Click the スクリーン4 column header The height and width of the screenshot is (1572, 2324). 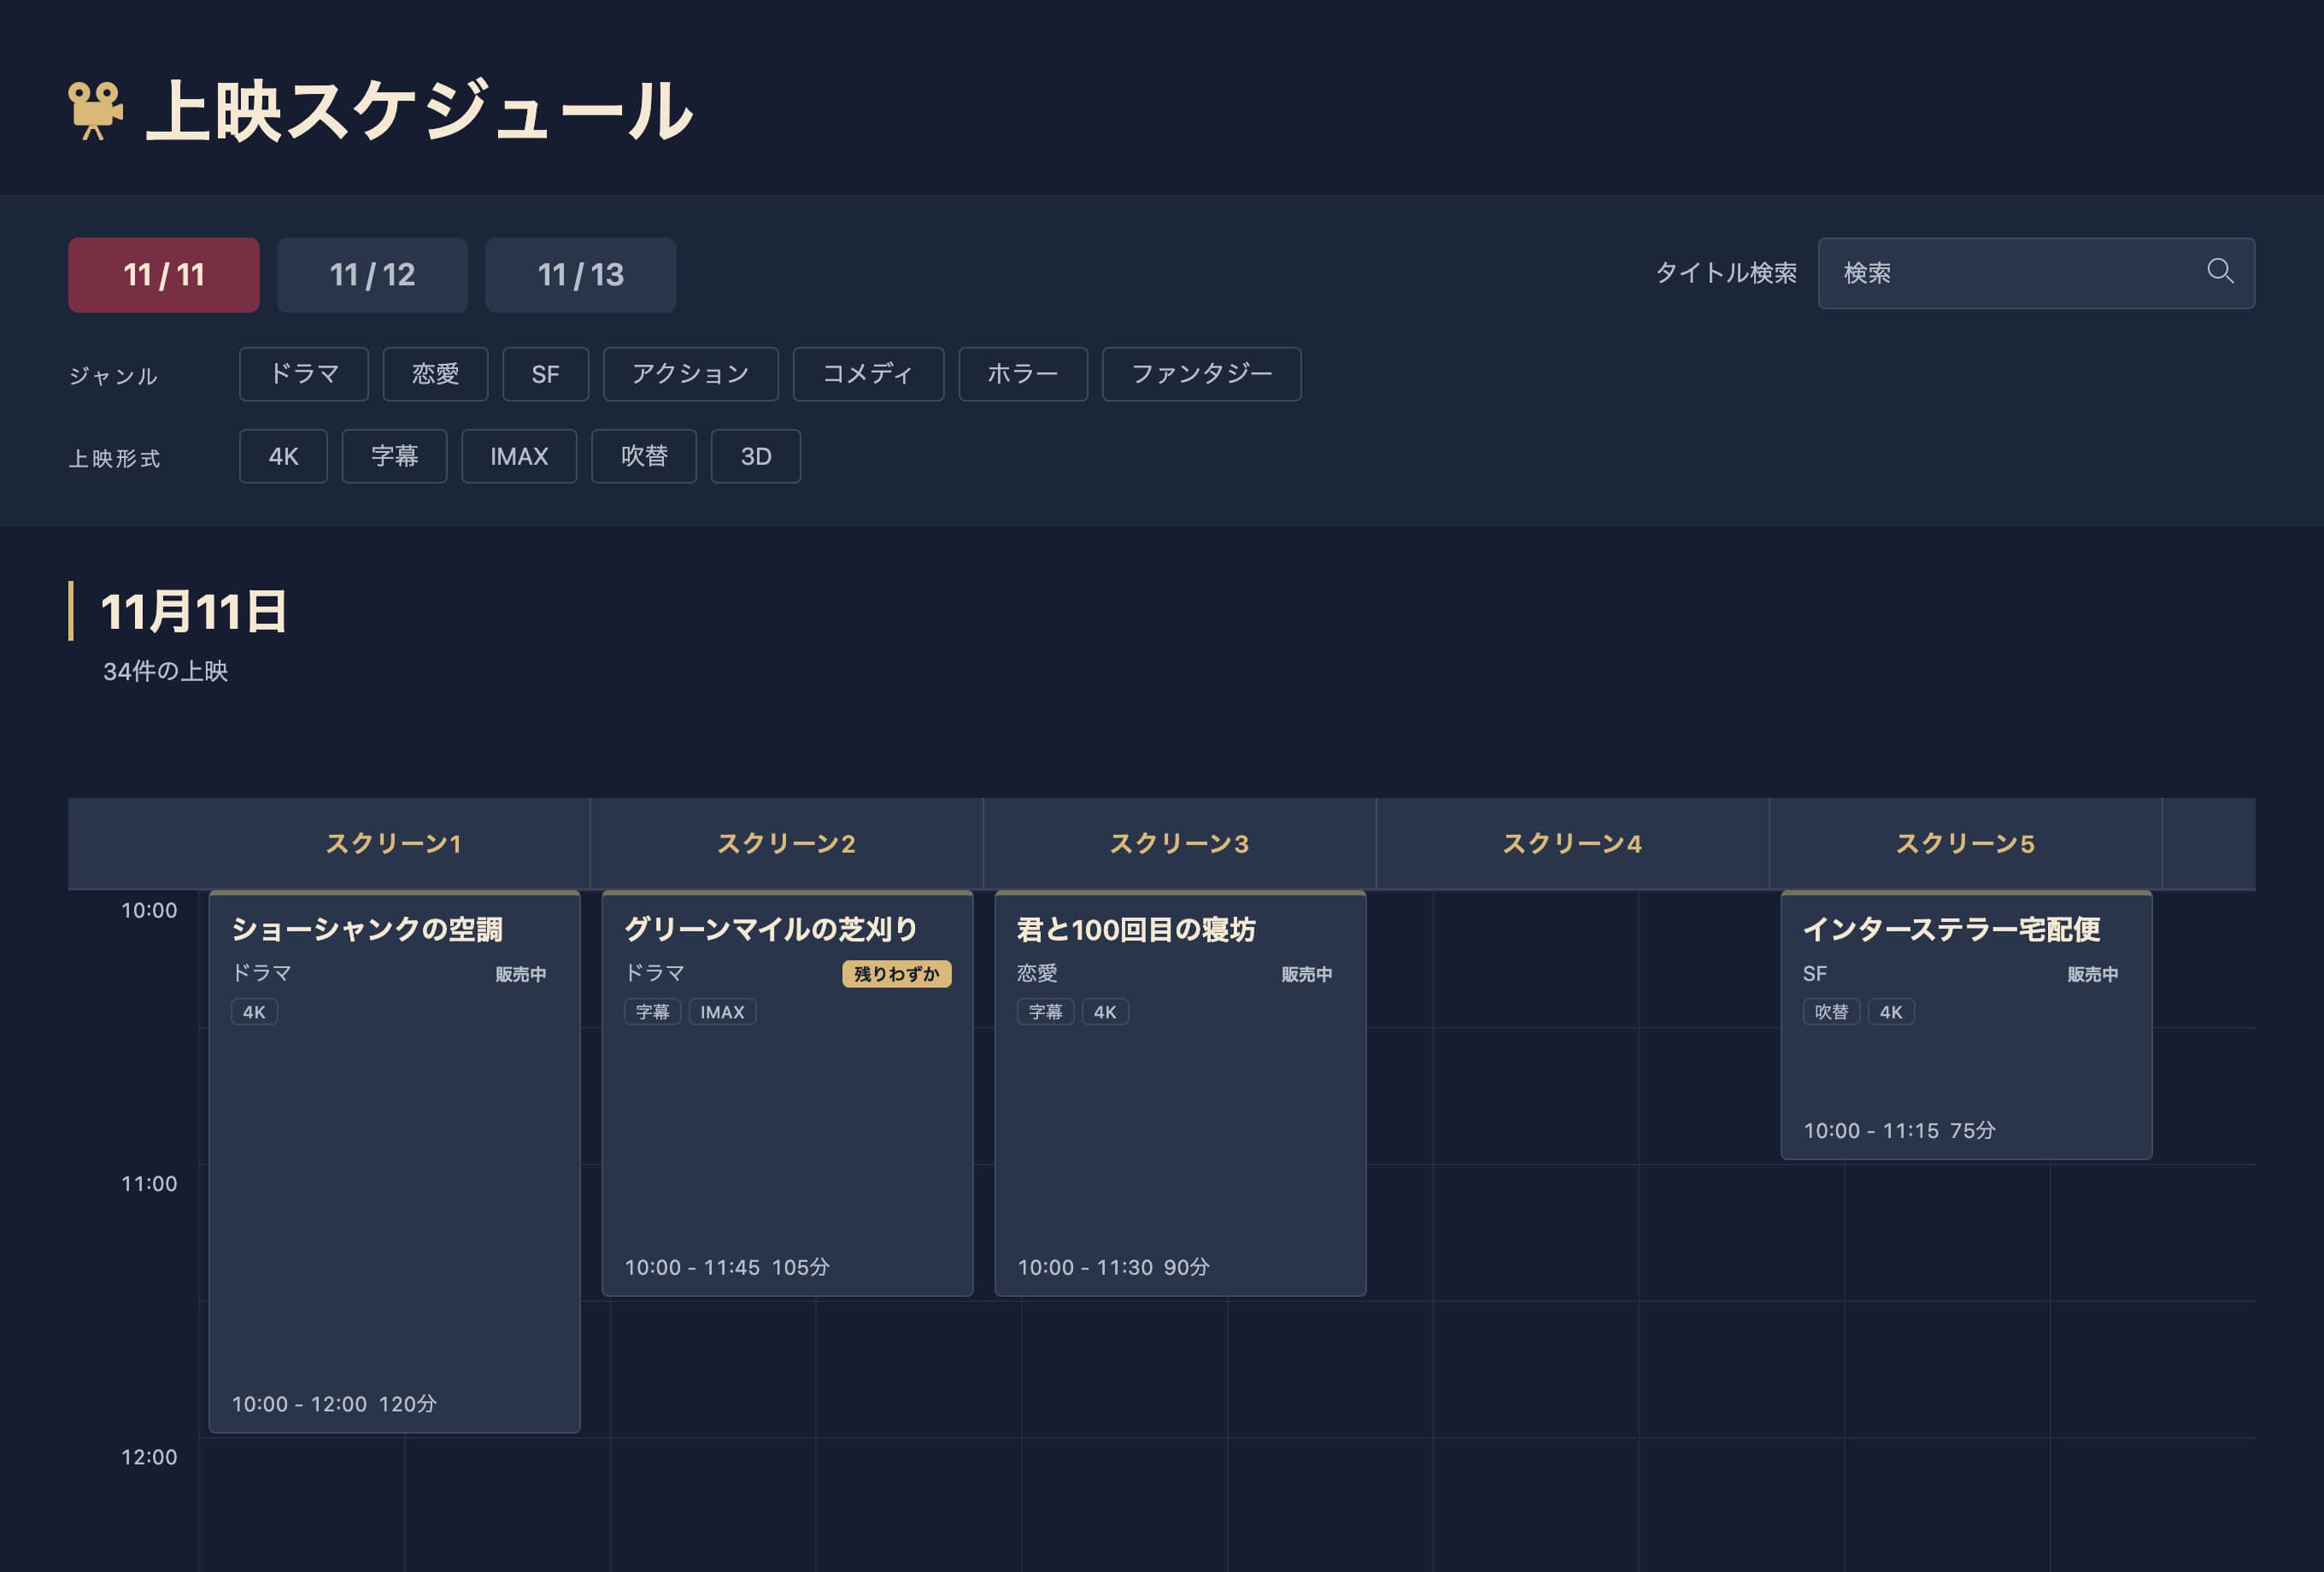[x=1573, y=844]
